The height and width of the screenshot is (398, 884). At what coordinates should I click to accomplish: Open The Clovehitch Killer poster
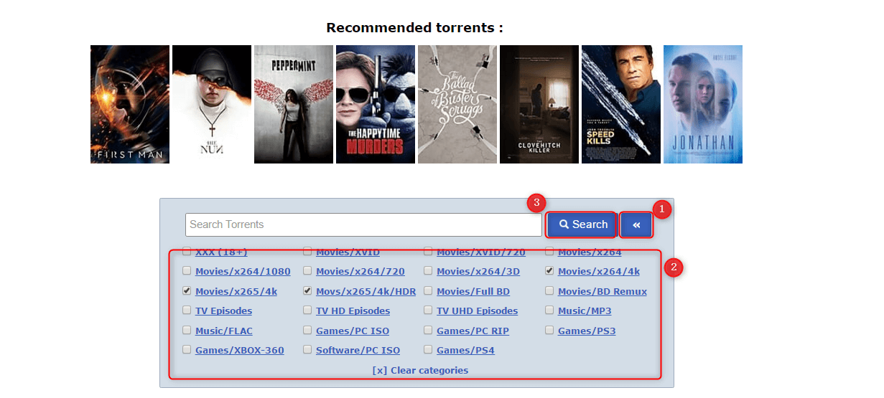539,104
